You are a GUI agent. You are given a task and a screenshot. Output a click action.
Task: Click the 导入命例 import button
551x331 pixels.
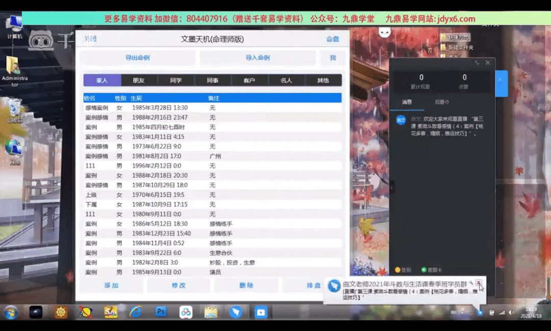[258, 58]
